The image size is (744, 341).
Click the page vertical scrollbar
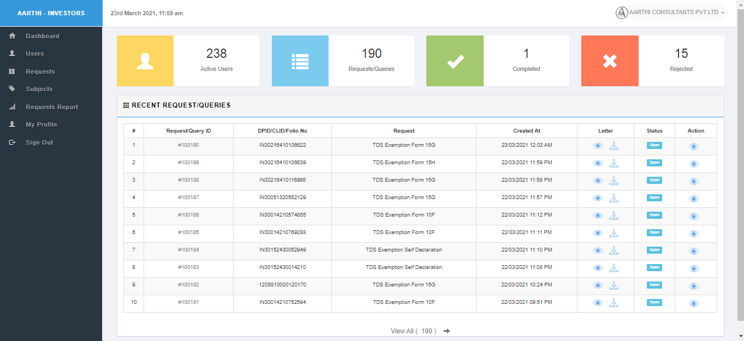click(x=740, y=164)
